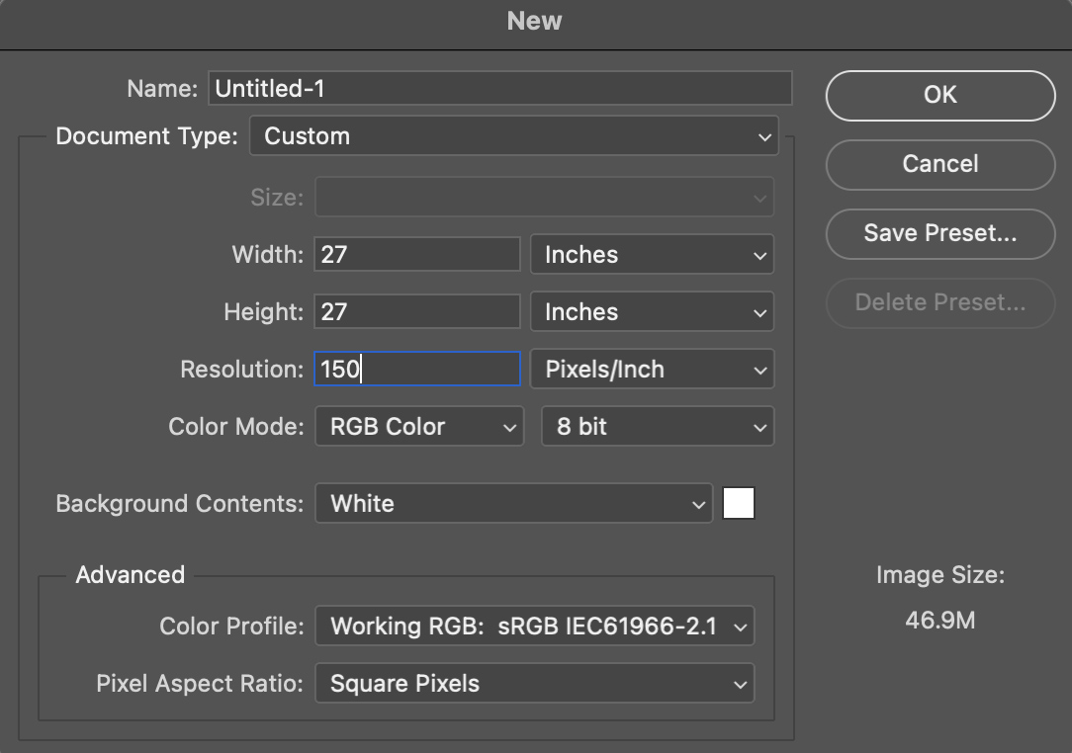The image size is (1072, 753).
Task: Open the RGB Color mode dropdown
Action: pos(418,427)
